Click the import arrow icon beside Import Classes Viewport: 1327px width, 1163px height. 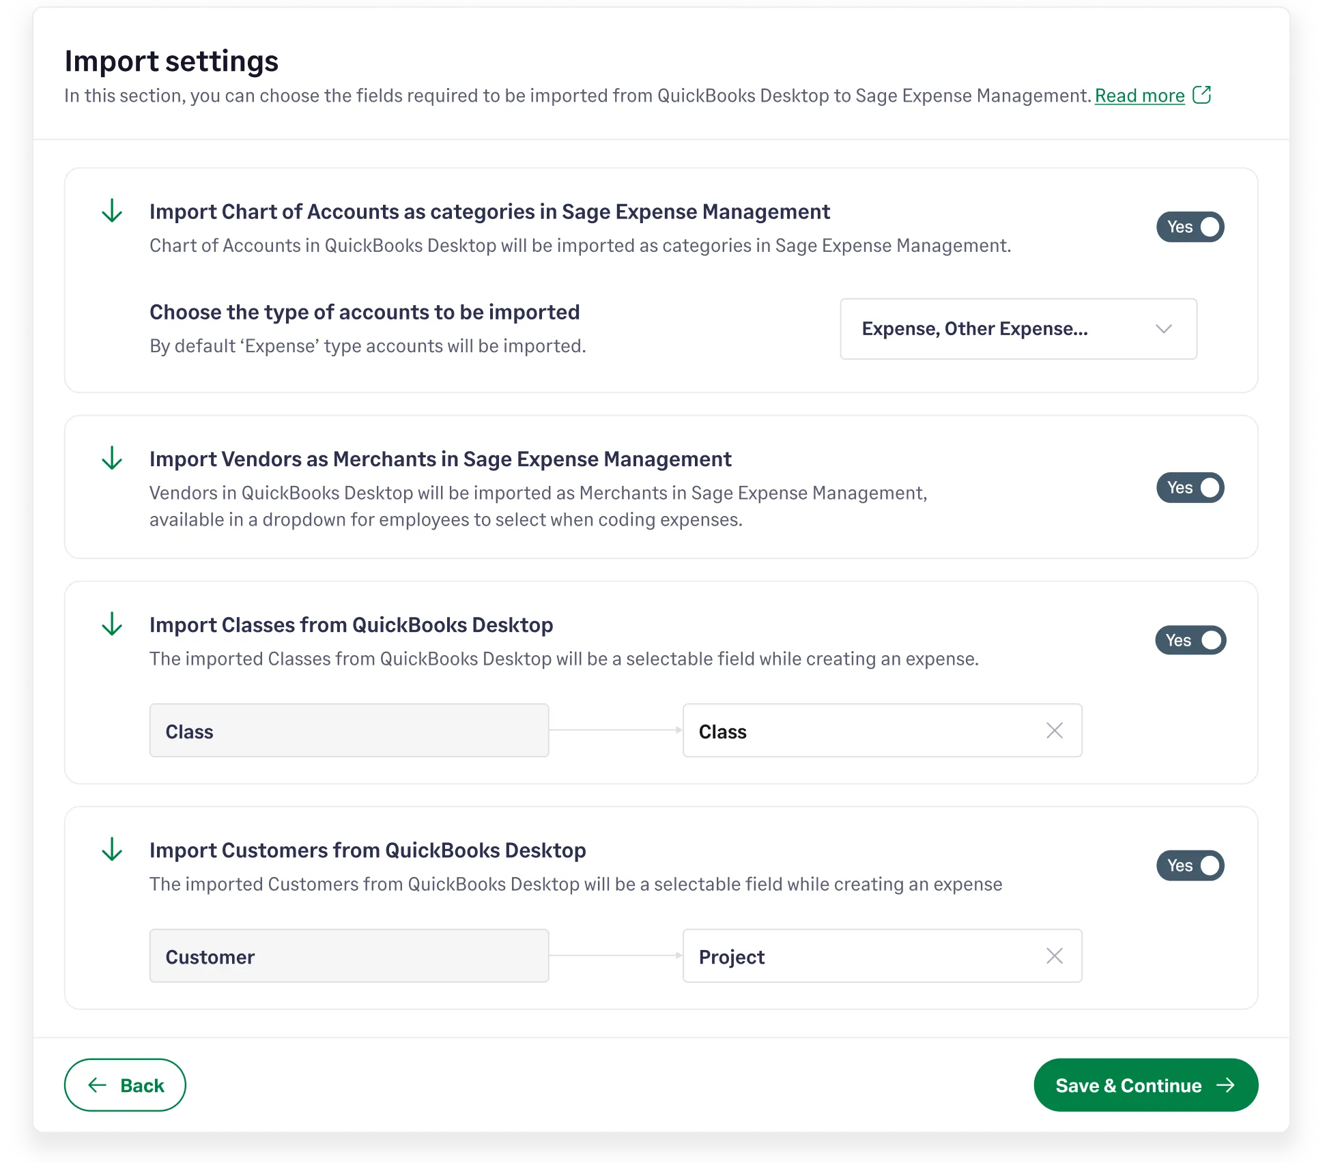coord(111,624)
